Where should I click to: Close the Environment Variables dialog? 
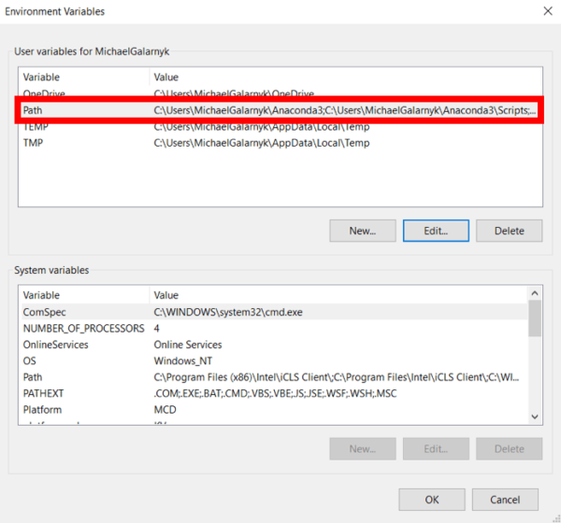[548, 11]
